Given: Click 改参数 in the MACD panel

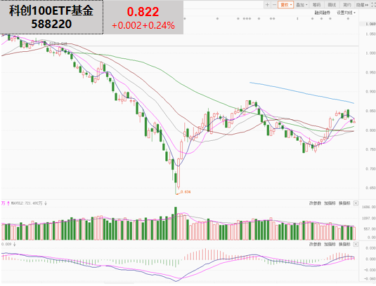Looking at the screenshot, I should [x=315, y=244].
